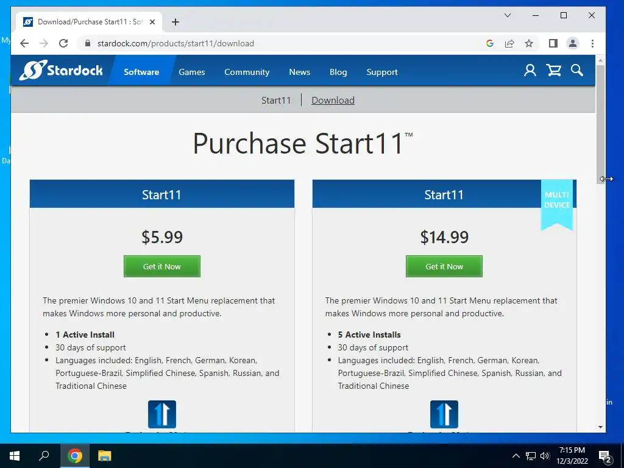The width and height of the screenshot is (624, 468).
Task: Open a new tab with plus icon
Action: pyautogui.click(x=175, y=22)
